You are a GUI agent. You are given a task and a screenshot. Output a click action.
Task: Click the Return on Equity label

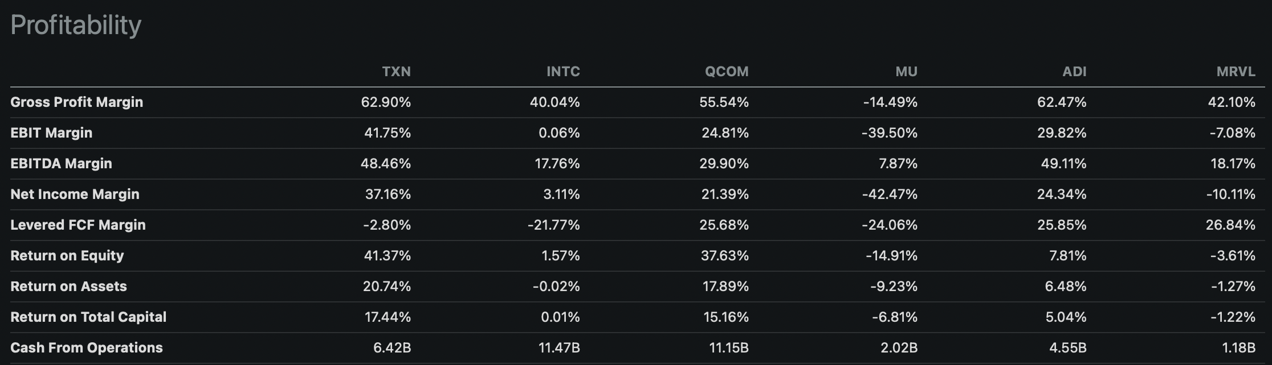[x=67, y=256]
